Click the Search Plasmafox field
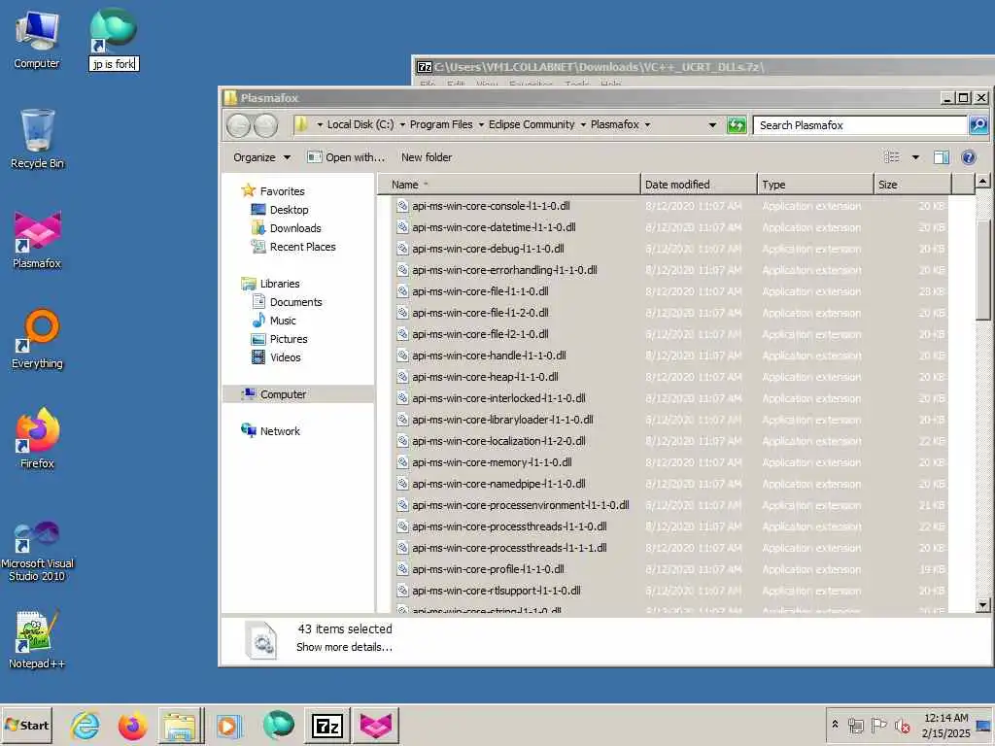Viewport: 995px width, 746px height. pyautogui.click(x=860, y=125)
